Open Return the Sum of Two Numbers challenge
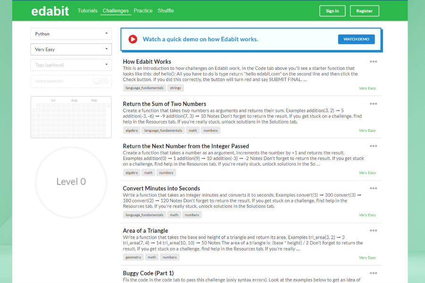This screenshot has width=425, height=283. point(164,104)
